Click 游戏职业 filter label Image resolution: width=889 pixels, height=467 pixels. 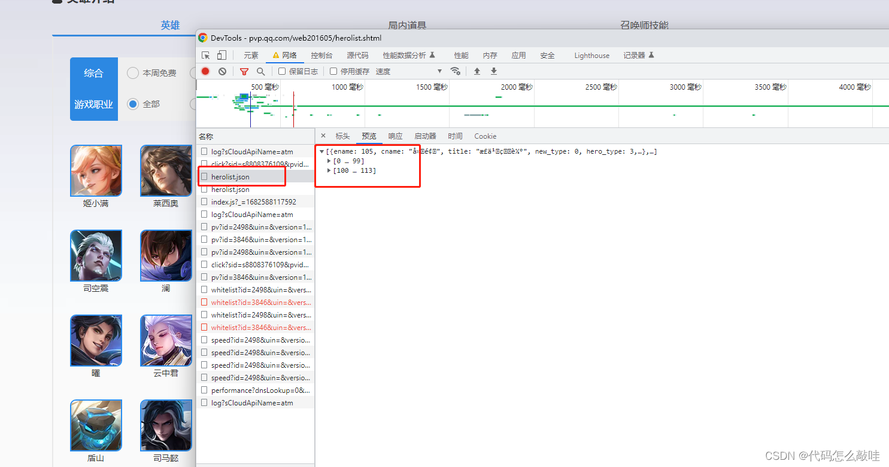(x=93, y=104)
